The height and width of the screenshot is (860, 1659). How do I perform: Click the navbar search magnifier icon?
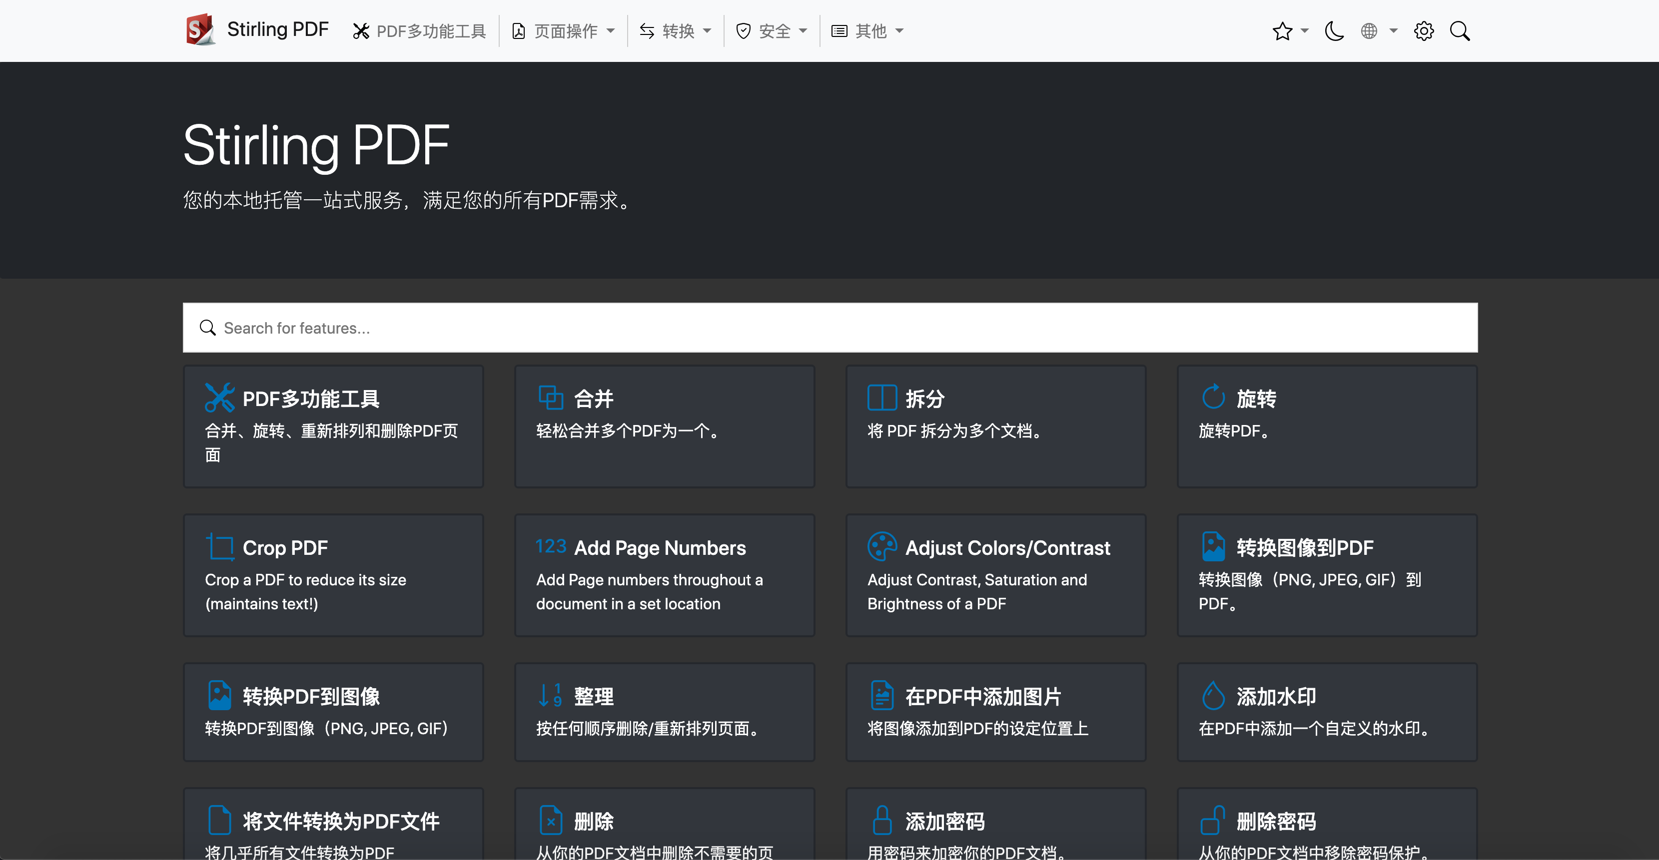point(1460,31)
